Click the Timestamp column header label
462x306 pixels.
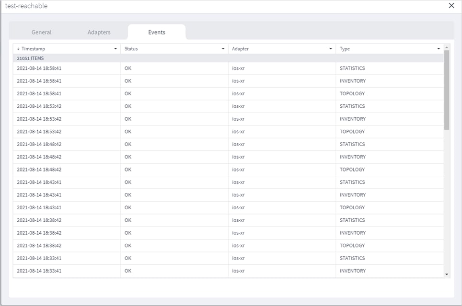(35, 48)
